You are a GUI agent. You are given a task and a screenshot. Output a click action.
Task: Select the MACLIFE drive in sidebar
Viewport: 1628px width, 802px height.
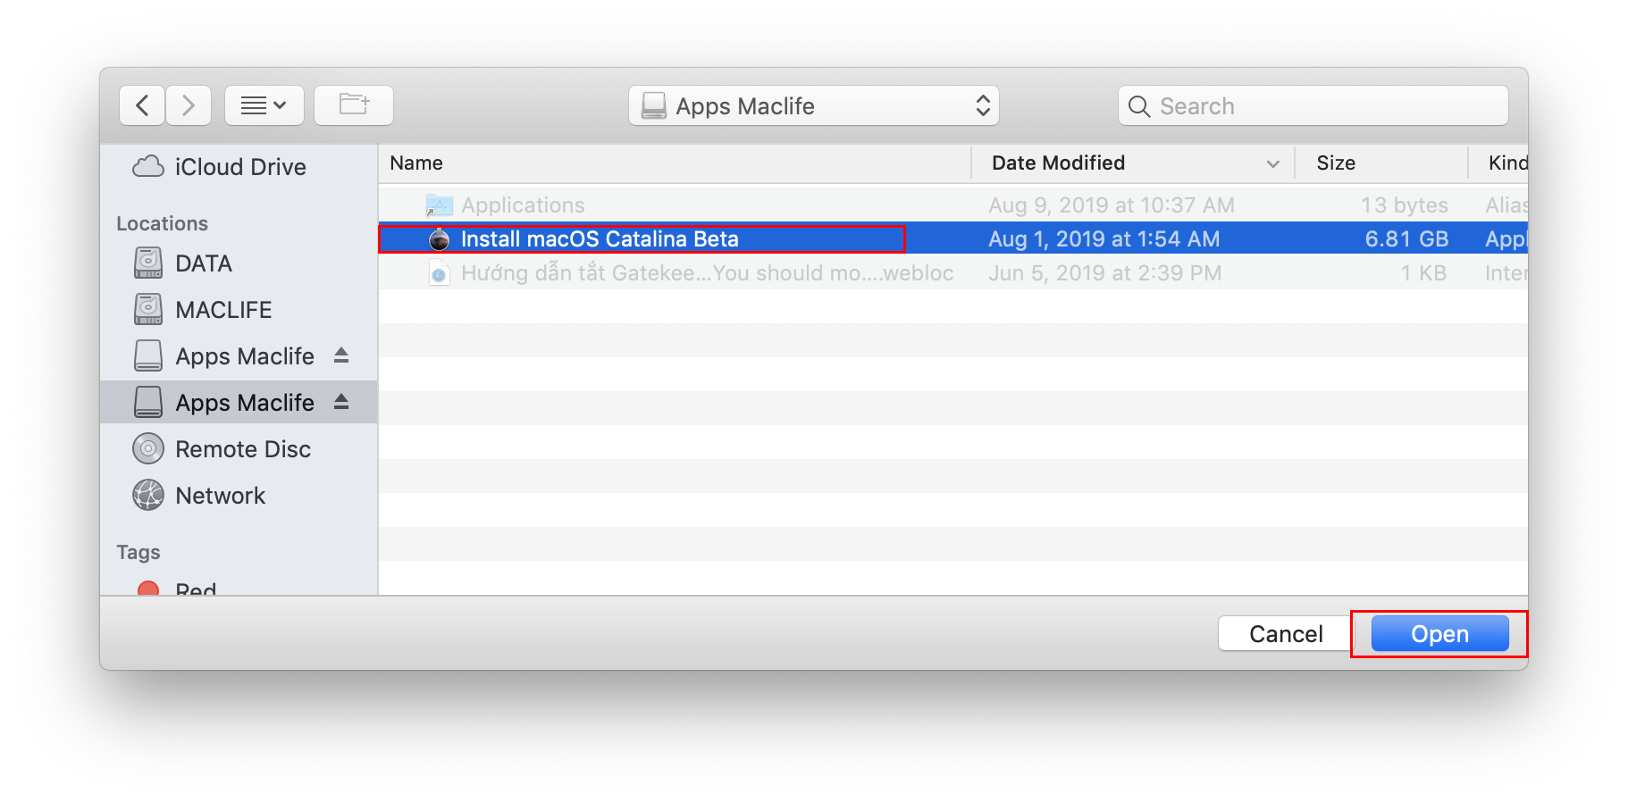pyautogui.click(x=222, y=310)
